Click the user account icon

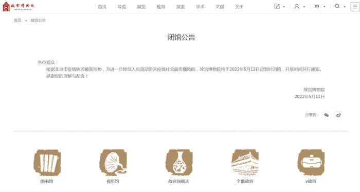[x=297, y=6]
